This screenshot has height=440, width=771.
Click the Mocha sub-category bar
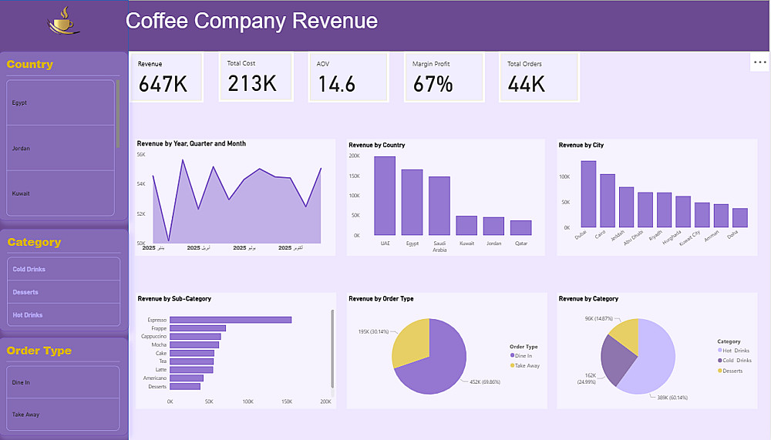(194, 344)
